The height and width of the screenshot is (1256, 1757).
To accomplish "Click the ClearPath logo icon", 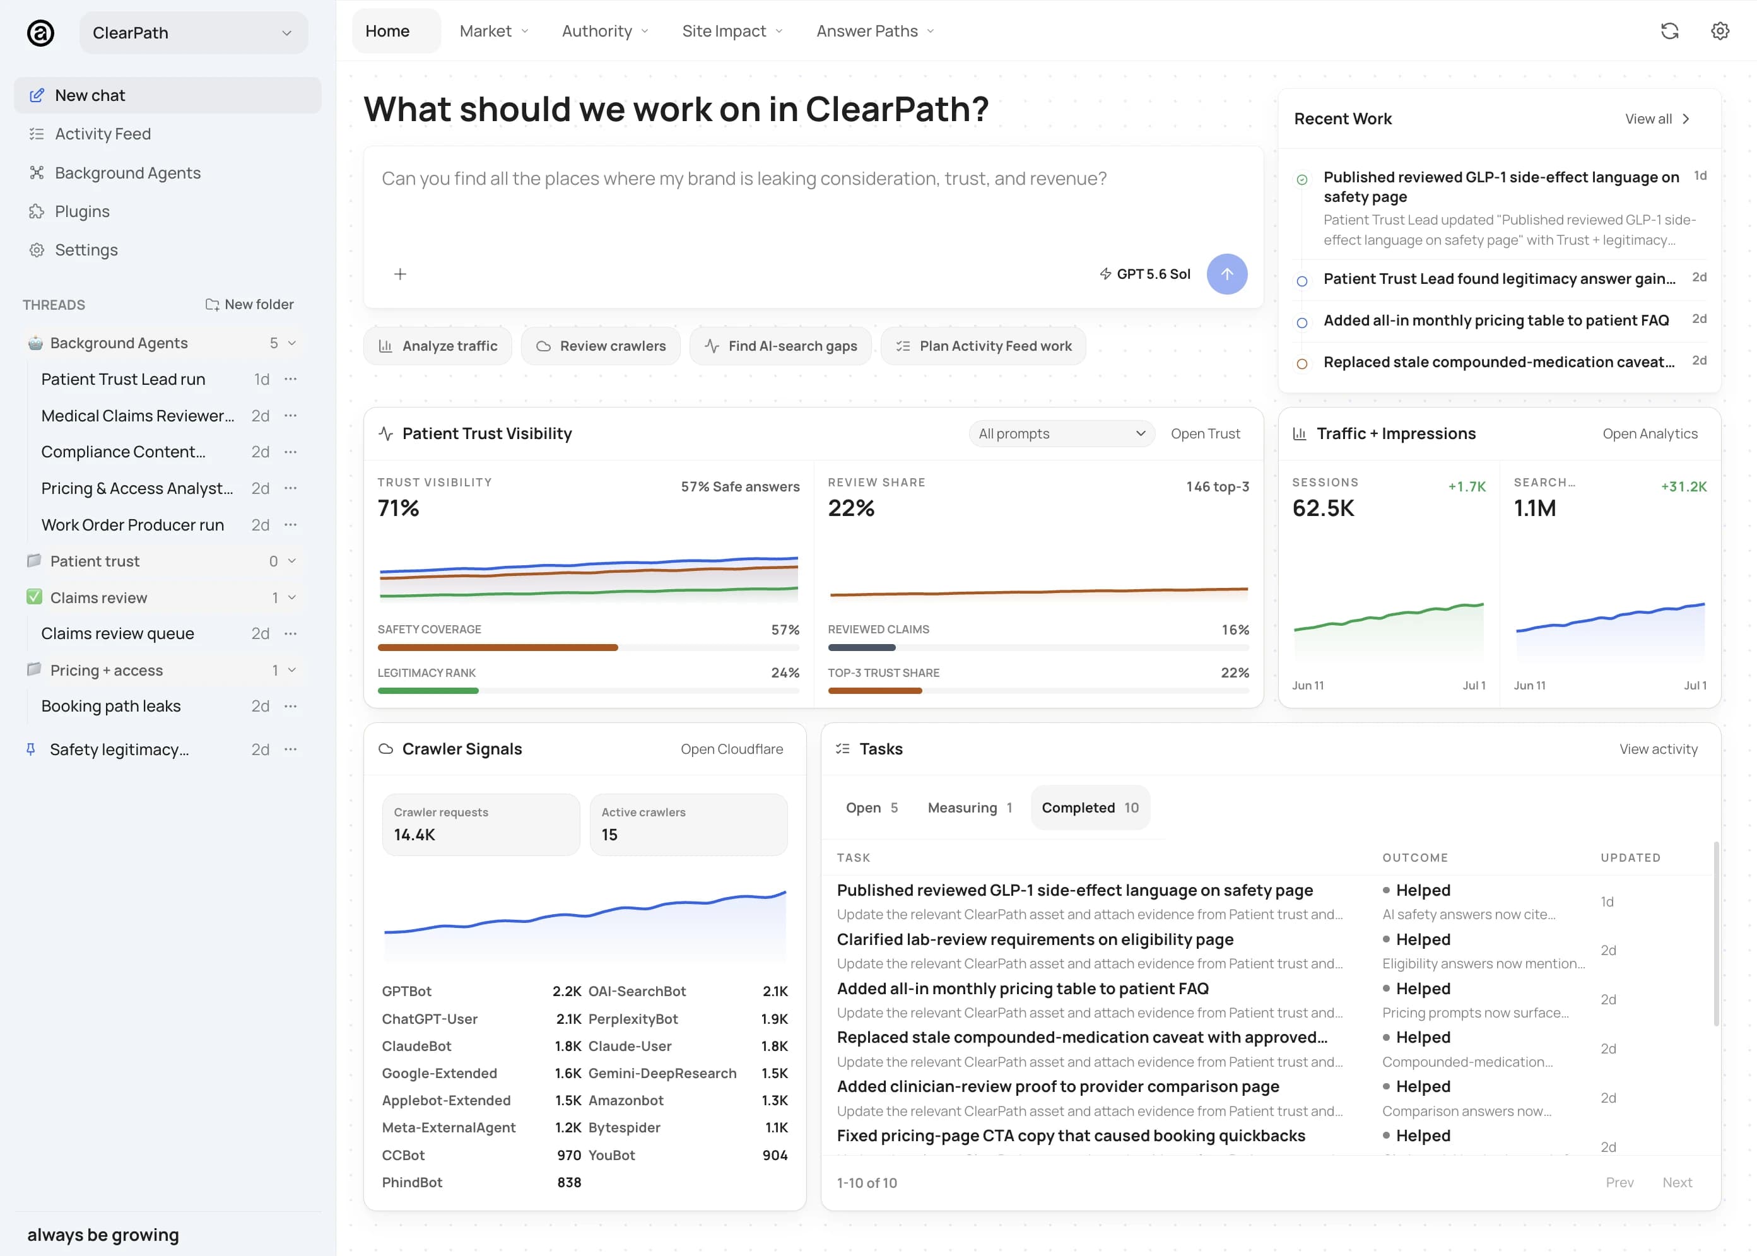I will pos(40,32).
